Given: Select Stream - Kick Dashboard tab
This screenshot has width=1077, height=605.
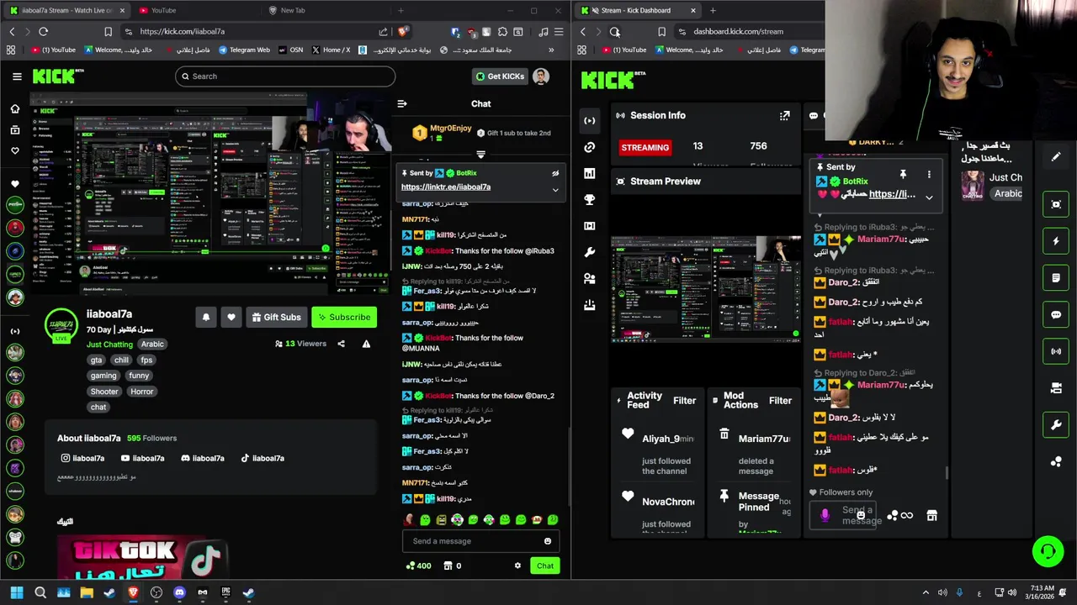Looking at the screenshot, I should (636, 10).
